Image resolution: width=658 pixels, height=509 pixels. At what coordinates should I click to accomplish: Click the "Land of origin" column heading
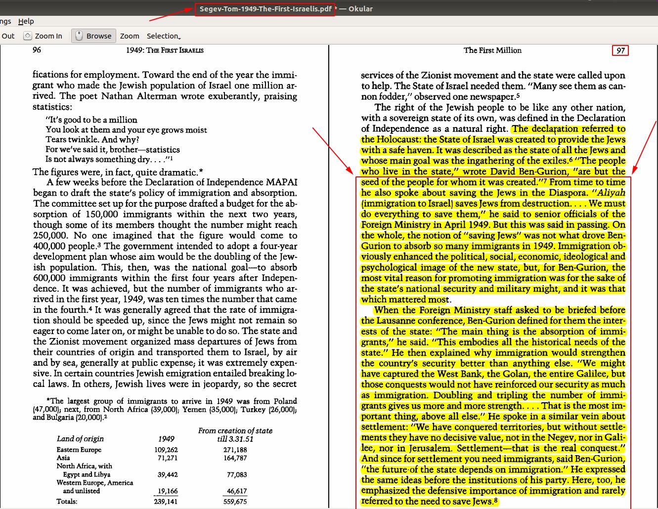coord(80,439)
